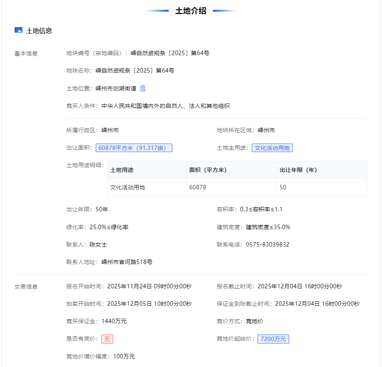The width and height of the screenshot is (382, 367).
Task: Click the 1440万元 bid deposit amount
Action: point(114,321)
